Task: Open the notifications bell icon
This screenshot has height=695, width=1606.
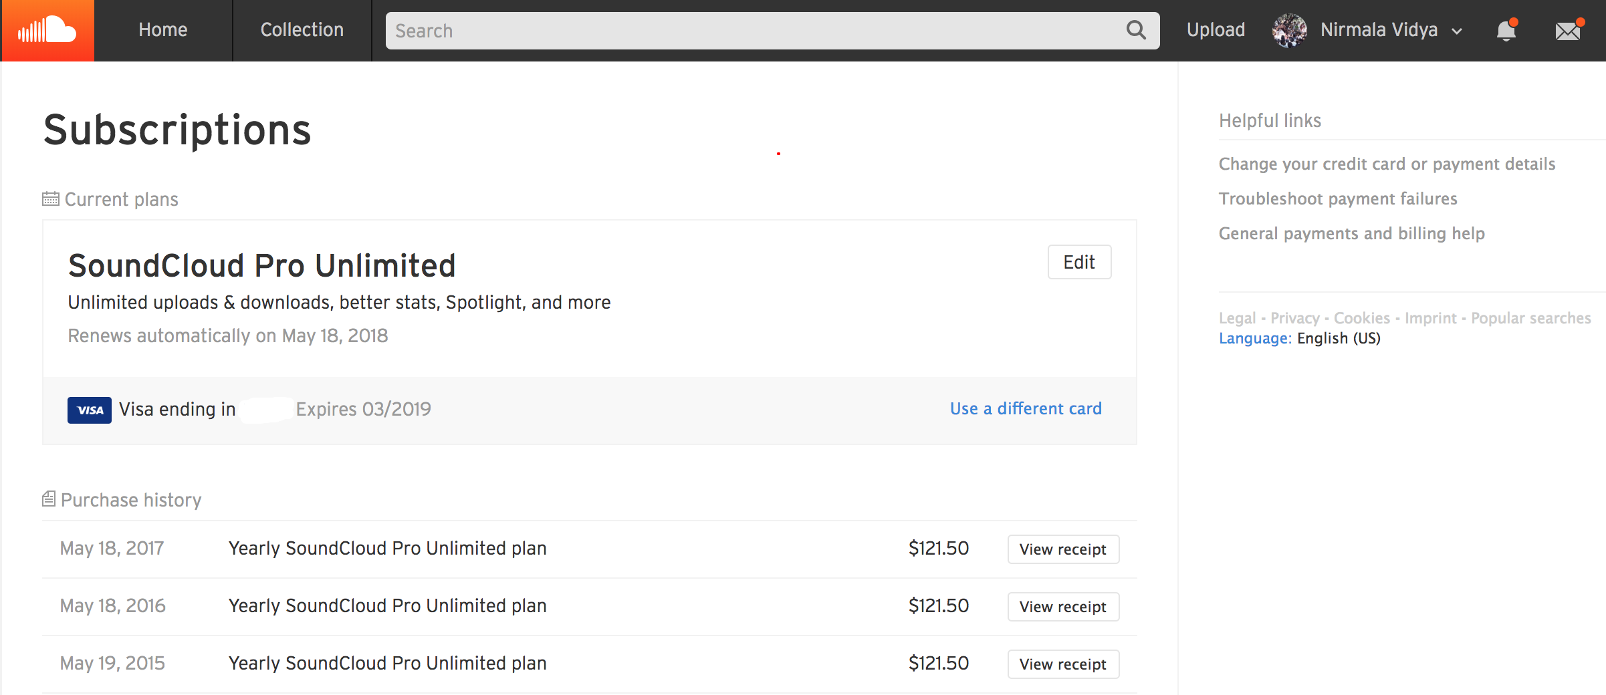Action: 1506,31
